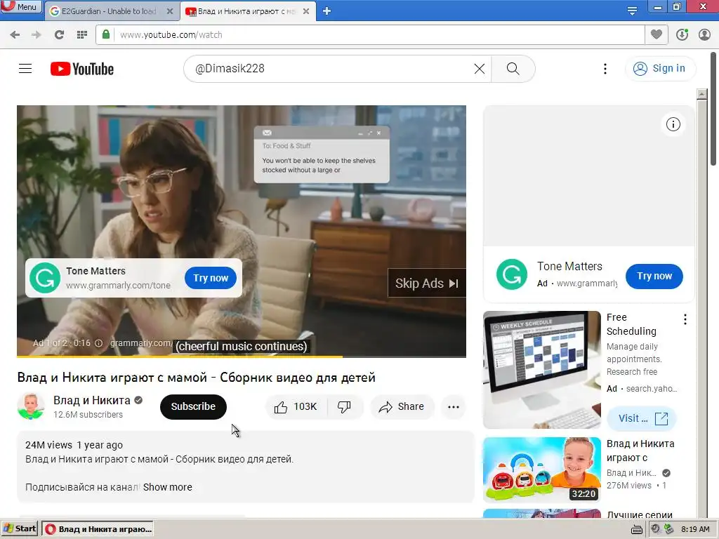This screenshot has width=719, height=539.
Task: Open Tone Matters title in sidebar ad
Action: pyautogui.click(x=569, y=266)
